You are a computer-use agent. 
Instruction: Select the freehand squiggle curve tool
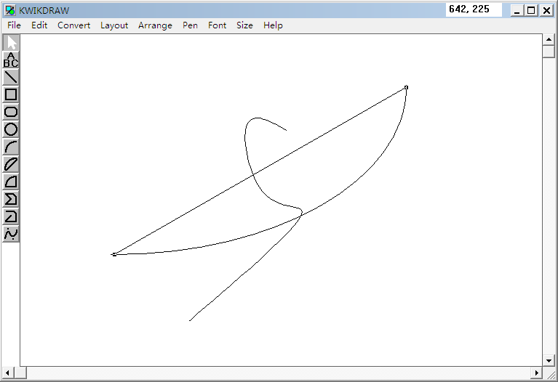[x=11, y=234]
